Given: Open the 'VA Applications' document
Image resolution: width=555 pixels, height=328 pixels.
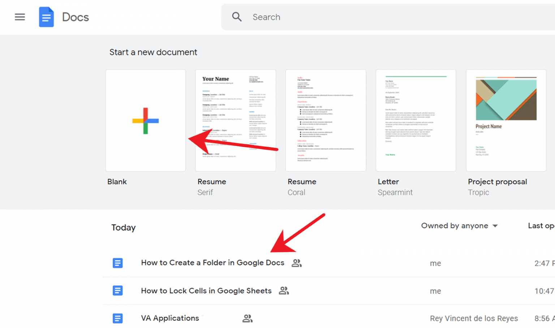Looking at the screenshot, I should (x=170, y=318).
